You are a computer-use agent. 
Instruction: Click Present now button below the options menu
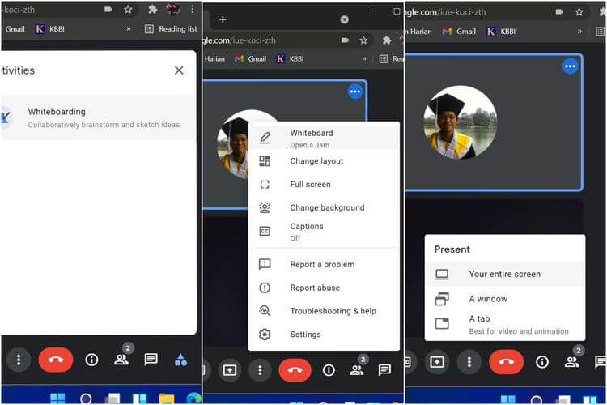point(230,370)
